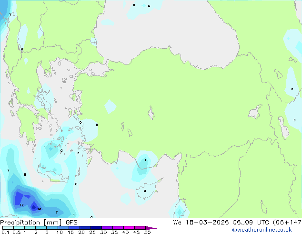
Task: Click the '12' precipitation value on the map
Action: pos(22,205)
